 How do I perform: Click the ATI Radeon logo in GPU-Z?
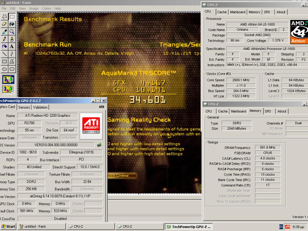pos(91,126)
